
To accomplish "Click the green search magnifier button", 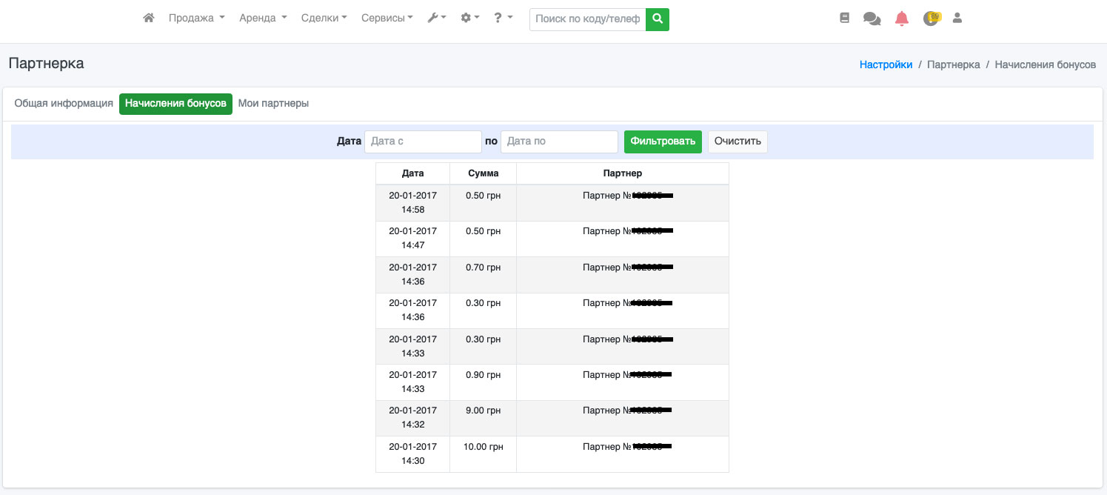I will coord(657,19).
